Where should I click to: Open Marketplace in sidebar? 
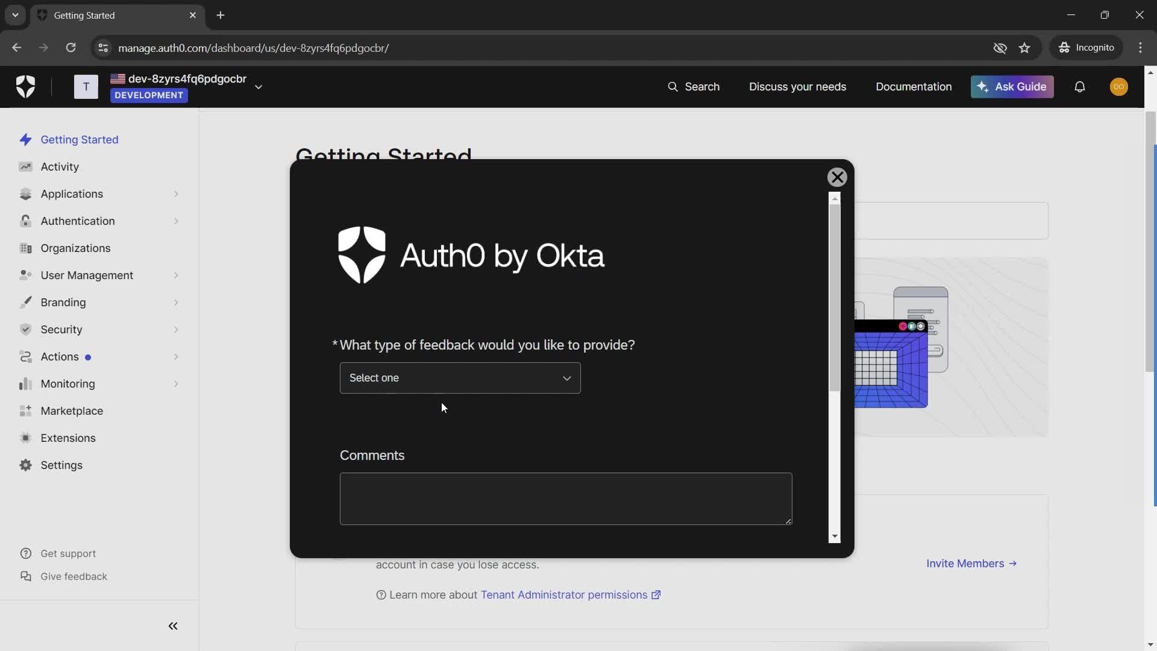72,411
